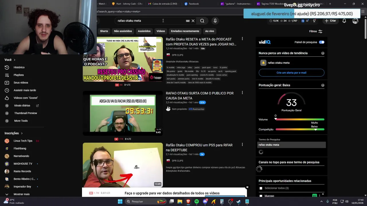This screenshot has width=367, height=206.
Task: Open DPR CLIPS channel under RESETA a META video
Action: (x=177, y=55)
